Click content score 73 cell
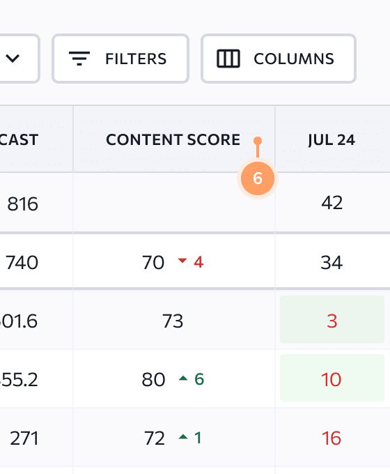This screenshot has height=474, width=390. 173,321
